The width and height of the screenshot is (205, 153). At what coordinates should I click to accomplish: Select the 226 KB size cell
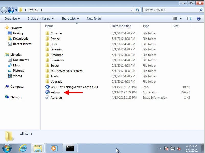[x=186, y=92]
